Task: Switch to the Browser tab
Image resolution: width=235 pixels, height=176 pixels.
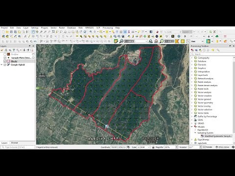Action: 15,143
